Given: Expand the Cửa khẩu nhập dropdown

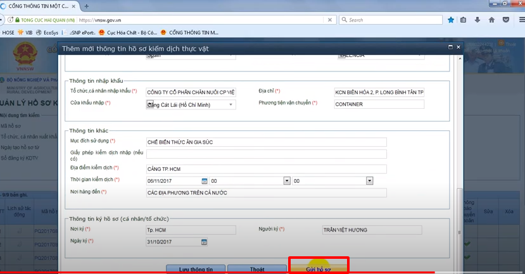Looking at the screenshot, I should 231,104.
